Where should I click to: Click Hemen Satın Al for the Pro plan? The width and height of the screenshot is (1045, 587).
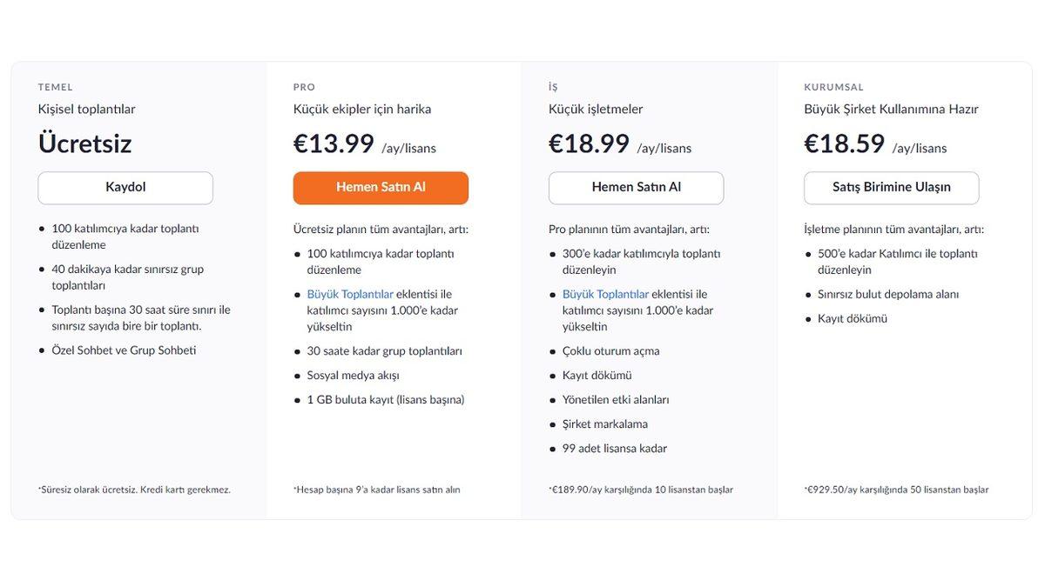(x=381, y=187)
